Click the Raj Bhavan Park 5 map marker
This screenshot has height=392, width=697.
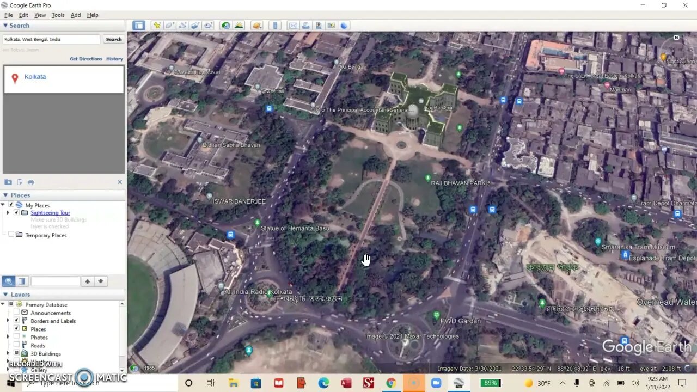tap(428, 177)
